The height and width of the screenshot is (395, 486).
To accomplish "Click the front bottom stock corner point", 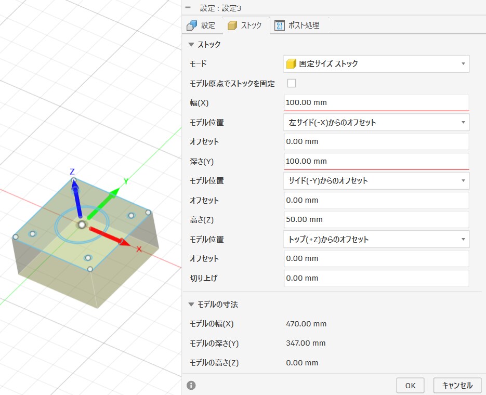I will click(x=90, y=269).
